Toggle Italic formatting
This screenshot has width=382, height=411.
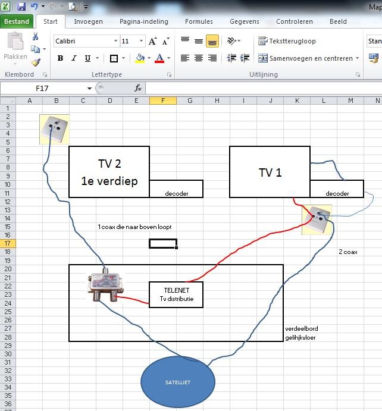74,58
